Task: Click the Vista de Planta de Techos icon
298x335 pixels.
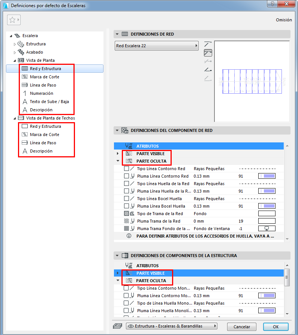Action: tap(21, 118)
